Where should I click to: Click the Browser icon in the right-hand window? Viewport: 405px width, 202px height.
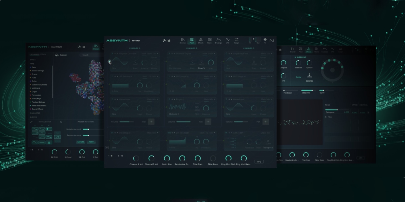(293, 50)
